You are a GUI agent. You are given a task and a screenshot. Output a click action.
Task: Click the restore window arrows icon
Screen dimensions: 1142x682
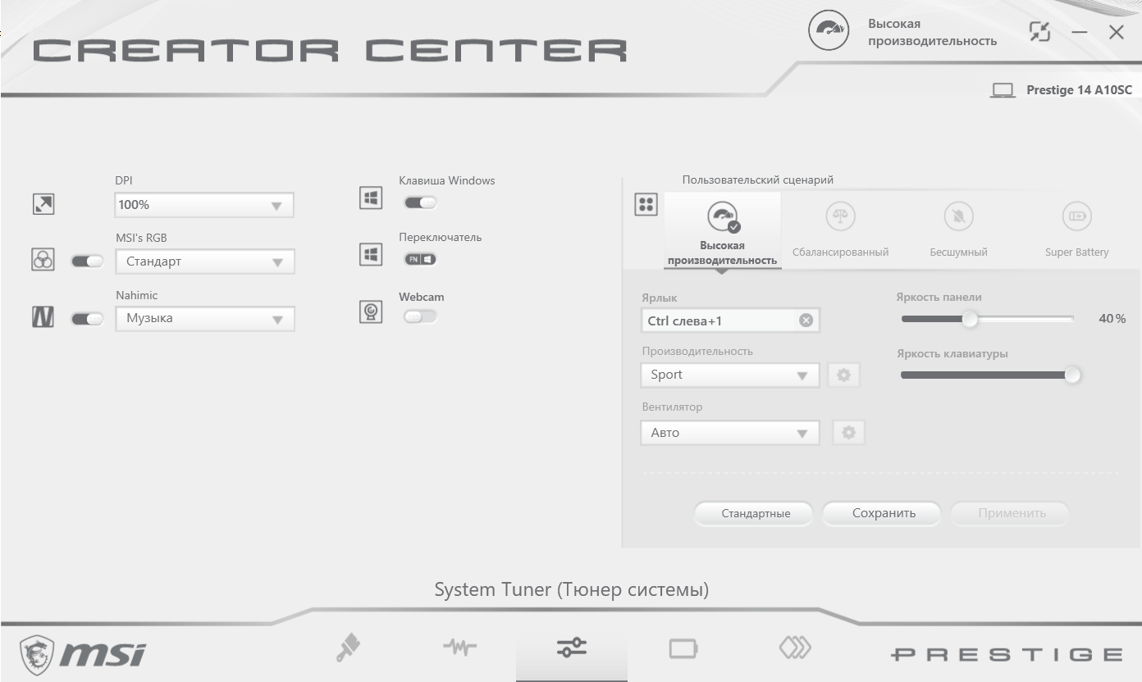tap(1039, 32)
